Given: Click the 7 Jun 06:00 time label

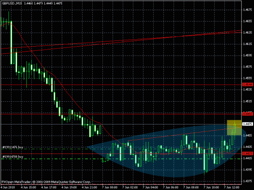Looking at the screenshot, I should coord(171,188).
